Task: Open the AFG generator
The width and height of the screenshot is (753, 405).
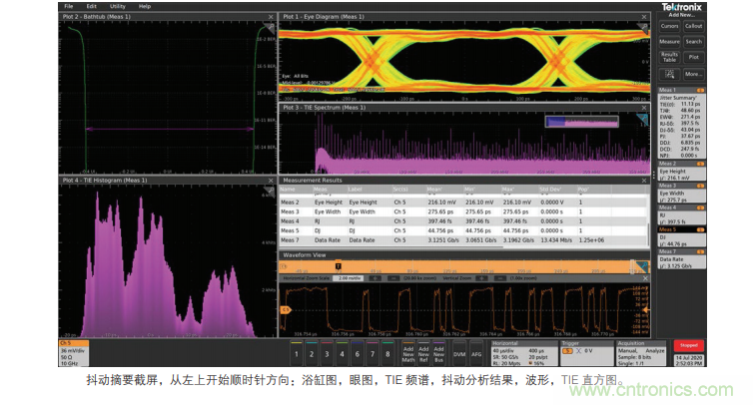Action: click(476, 353)
